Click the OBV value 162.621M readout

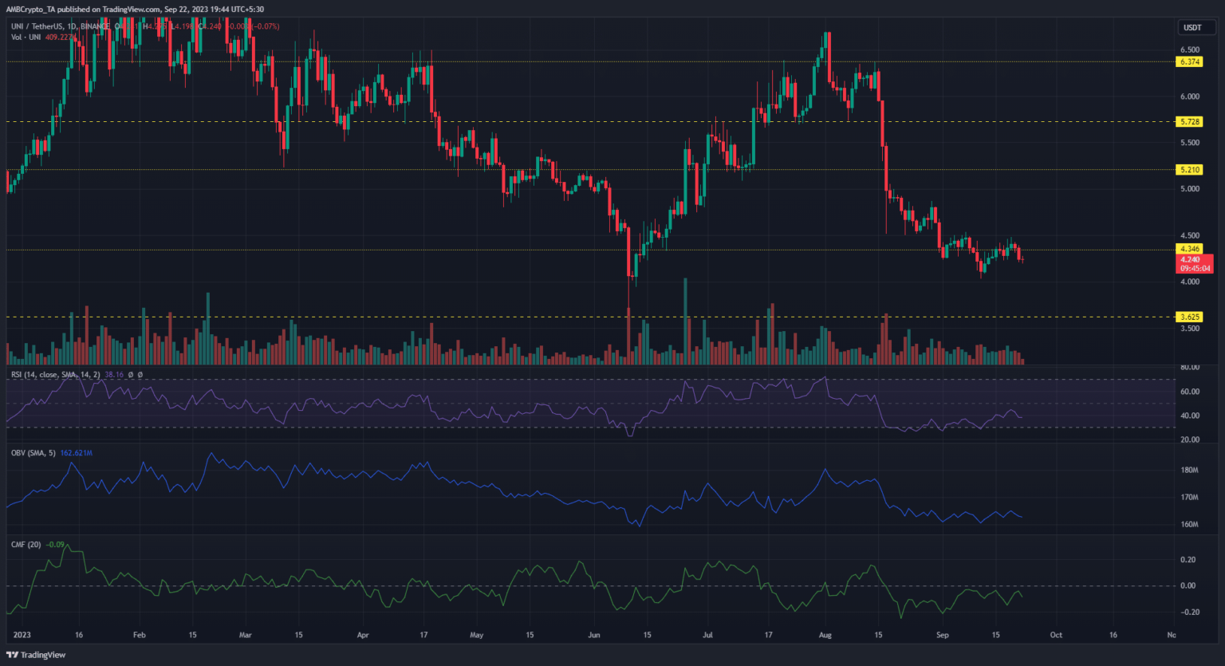point(77,453)
